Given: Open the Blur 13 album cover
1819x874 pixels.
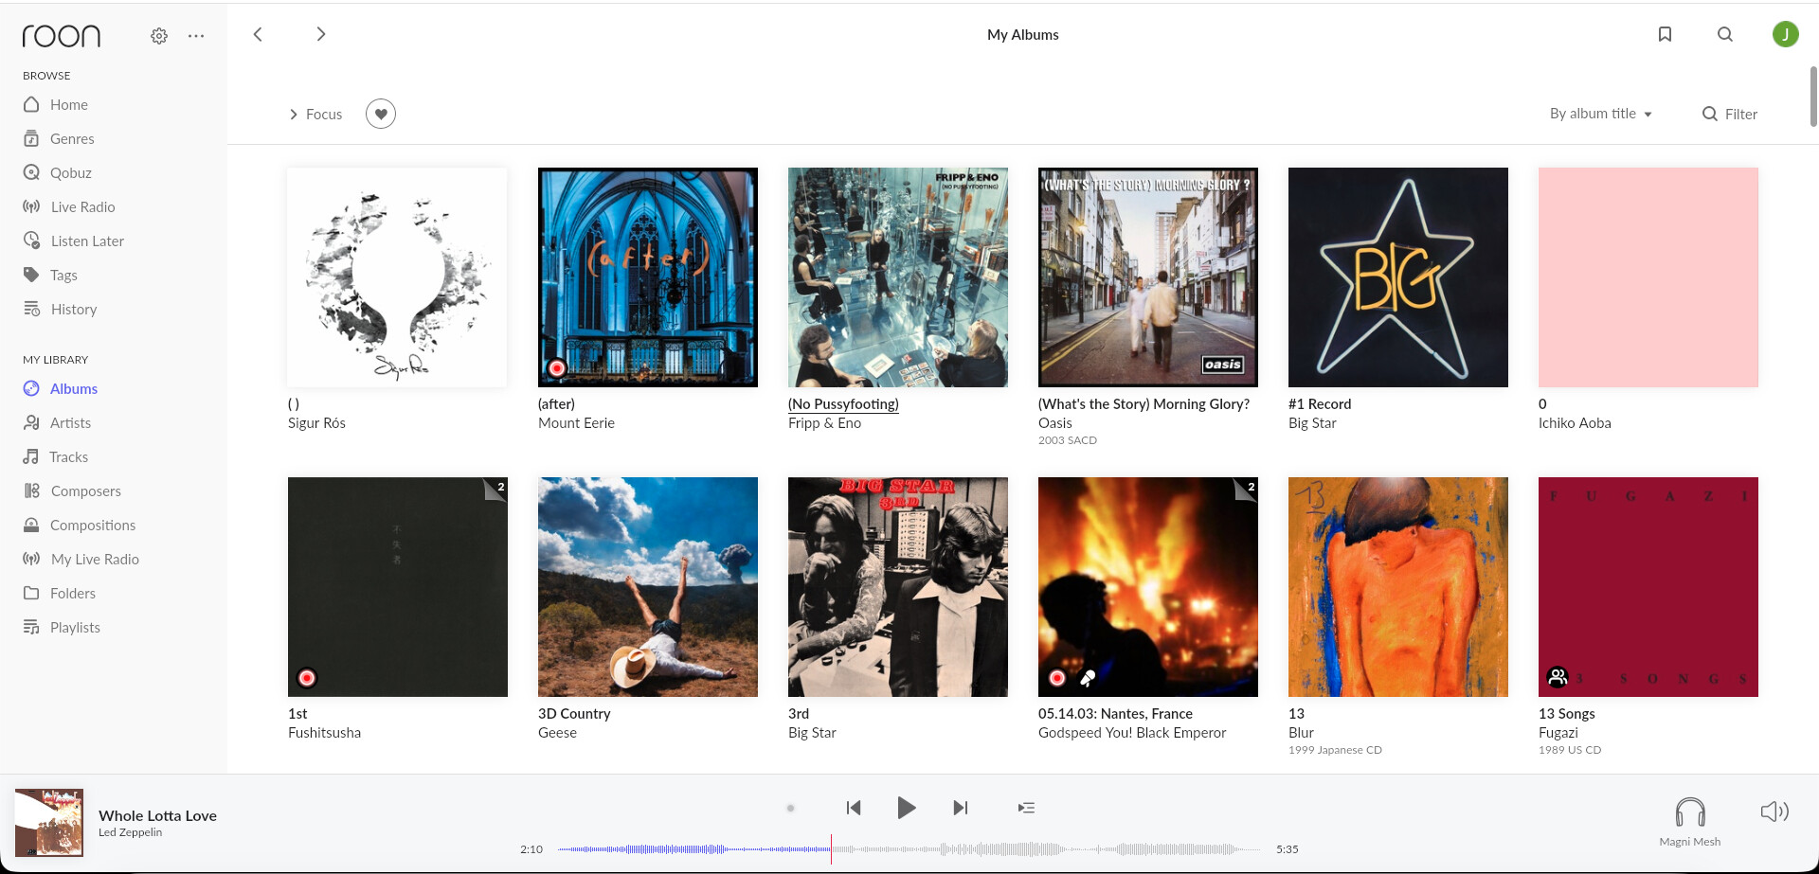Looking at the screenshot, I should pos(1398,587).
